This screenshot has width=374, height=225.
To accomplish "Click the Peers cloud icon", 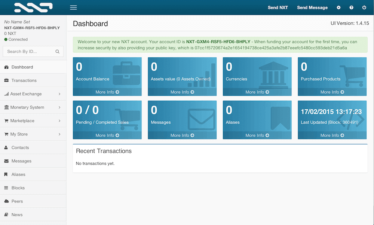I will click(x=6, y=201).
